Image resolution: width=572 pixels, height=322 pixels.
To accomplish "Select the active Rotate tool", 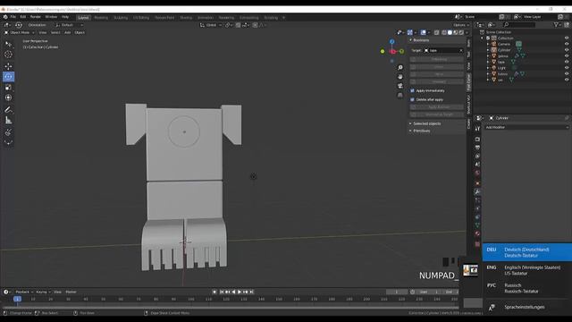I will point(8,77).
